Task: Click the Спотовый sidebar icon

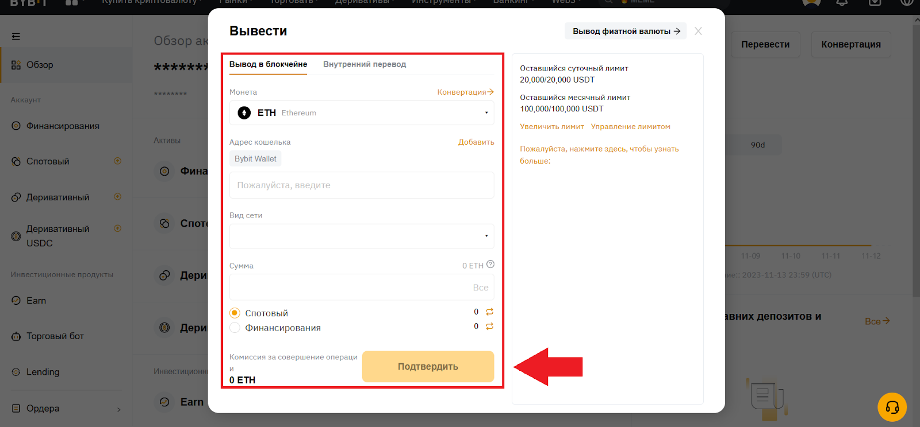Action: pos(16,161)
